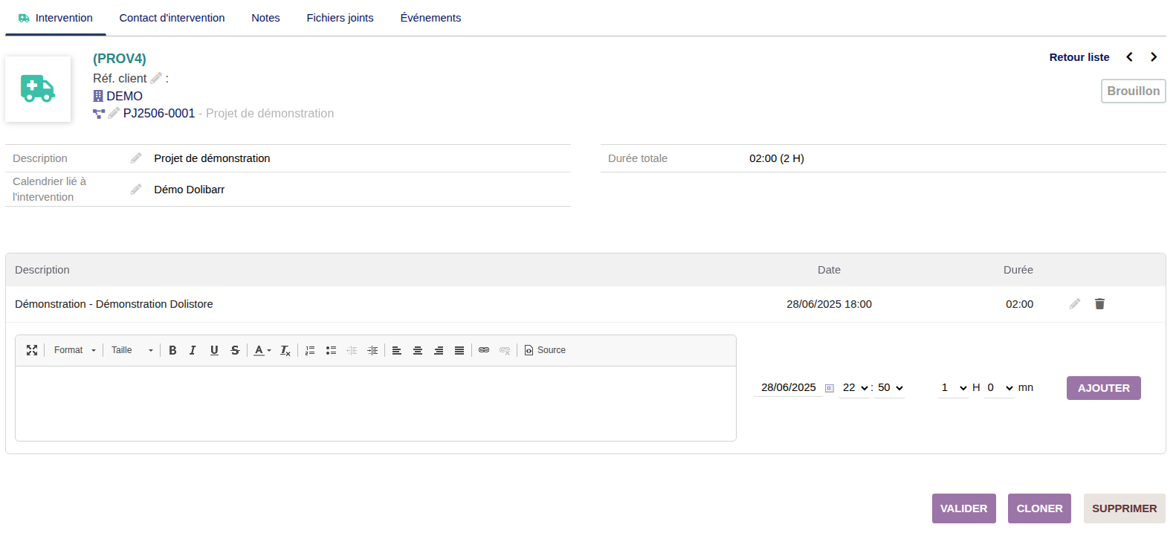1176x533 pixels.
Task: Open the Taille size dropdown
Action: pos(132,350)
